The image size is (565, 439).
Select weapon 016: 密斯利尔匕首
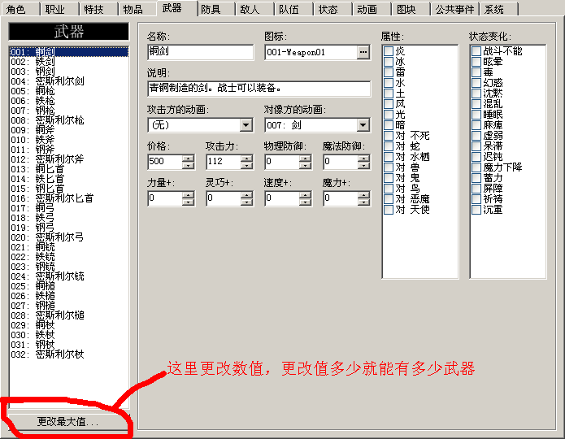pyautogui.click(x=69, y=198)
